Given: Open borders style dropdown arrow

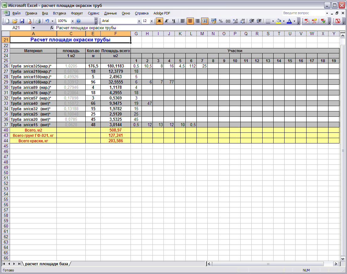Looking at the screenshot, I should tap(273, 21).
